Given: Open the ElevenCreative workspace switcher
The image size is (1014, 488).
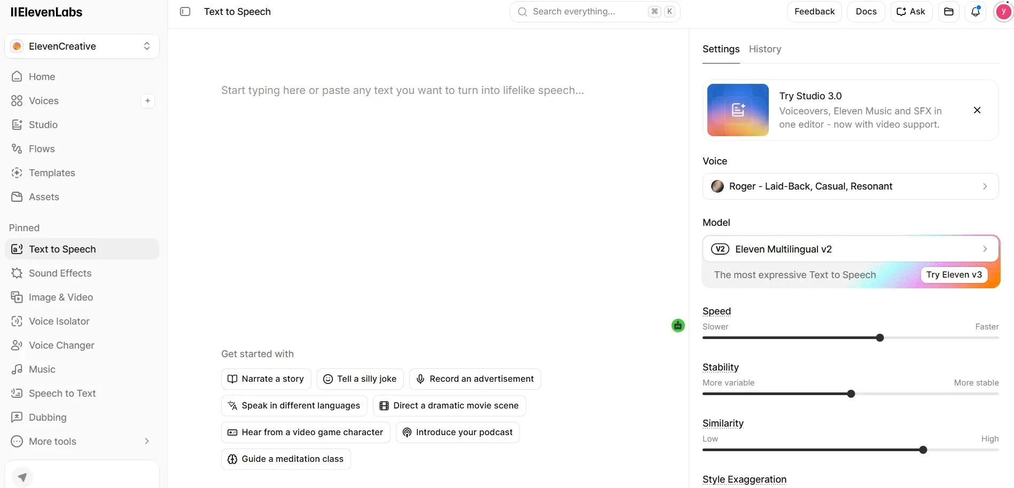Looking at the screenshot, I should [x=82, y=46].
